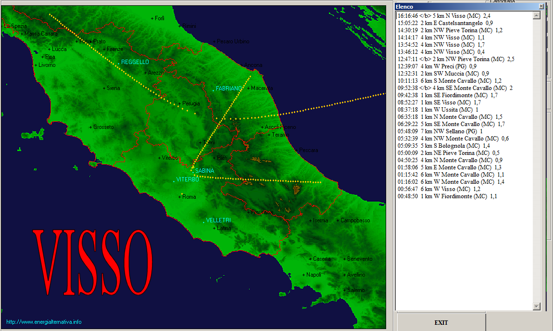Select the 09:42:38 SE Fiordimonte entry

(448, 95)
